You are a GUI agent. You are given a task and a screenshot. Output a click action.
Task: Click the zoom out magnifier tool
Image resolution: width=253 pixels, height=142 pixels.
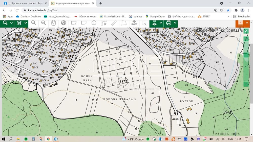tap(44, 23)
